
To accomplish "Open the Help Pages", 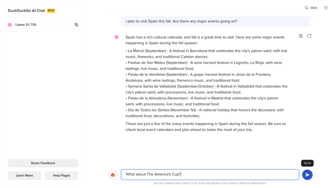I will coord(61,175).
